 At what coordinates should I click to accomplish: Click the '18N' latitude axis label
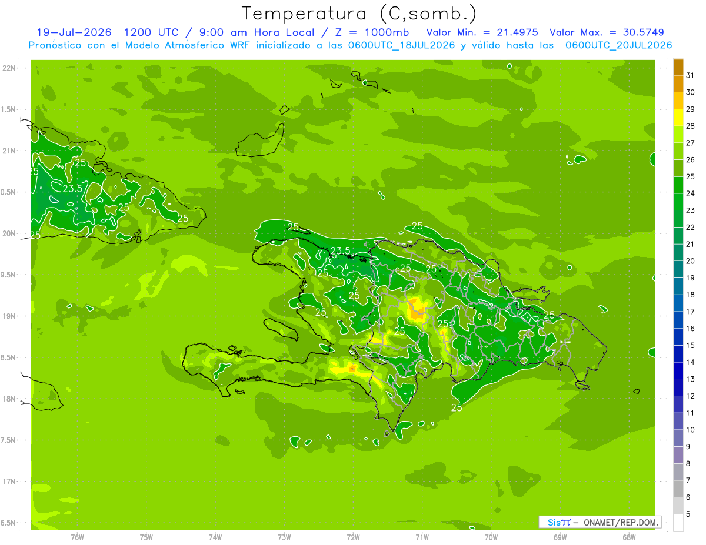(x=8, y=399)
